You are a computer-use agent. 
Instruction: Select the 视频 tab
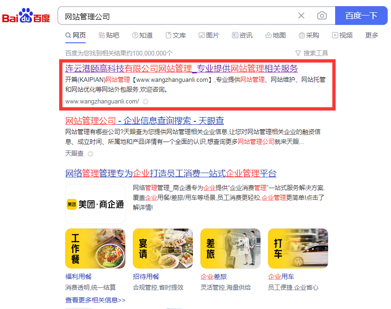pyautogui.click(x=342, y=35)
